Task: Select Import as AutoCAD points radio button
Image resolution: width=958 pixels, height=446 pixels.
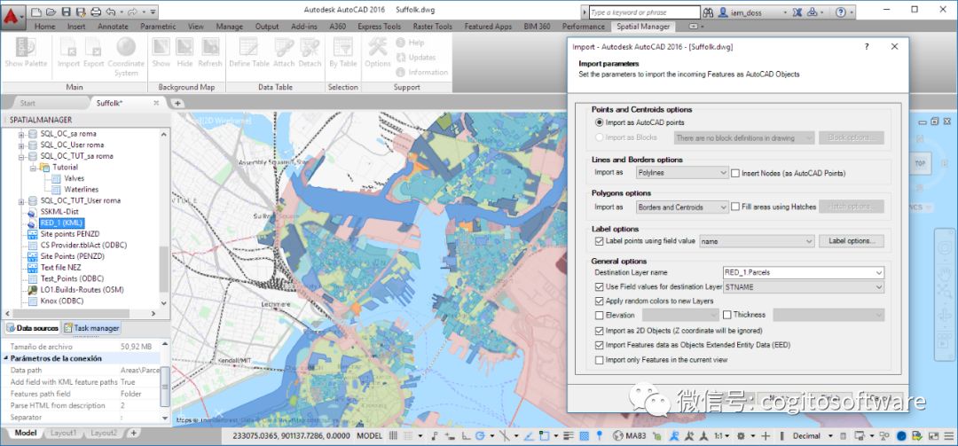Action: [x=600, y=122]
